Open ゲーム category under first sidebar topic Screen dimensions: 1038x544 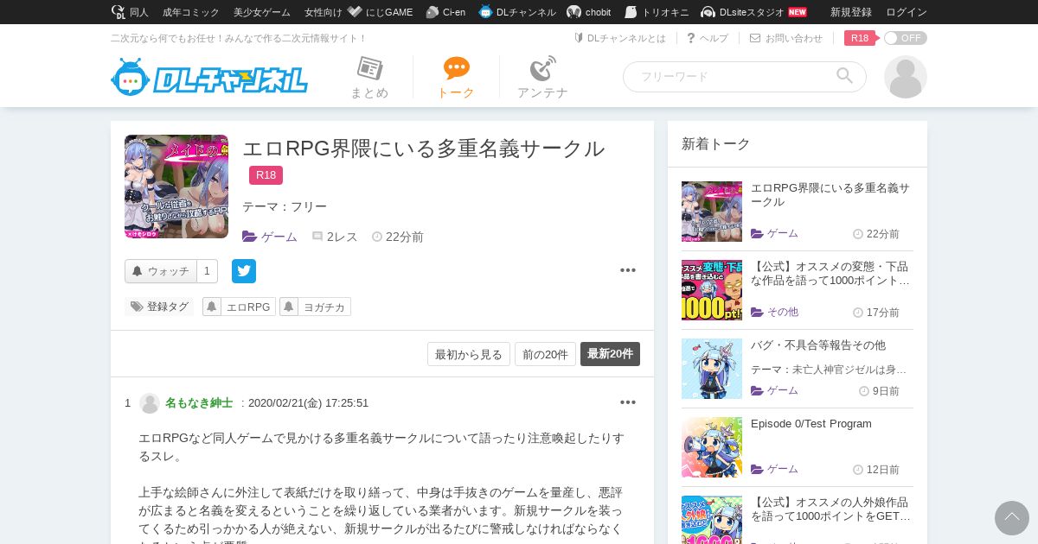tap(775, 233)
